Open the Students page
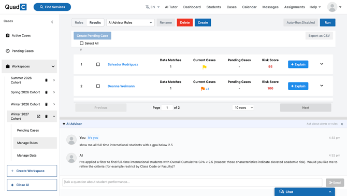347x196 pixels. [x=213, y=7]
